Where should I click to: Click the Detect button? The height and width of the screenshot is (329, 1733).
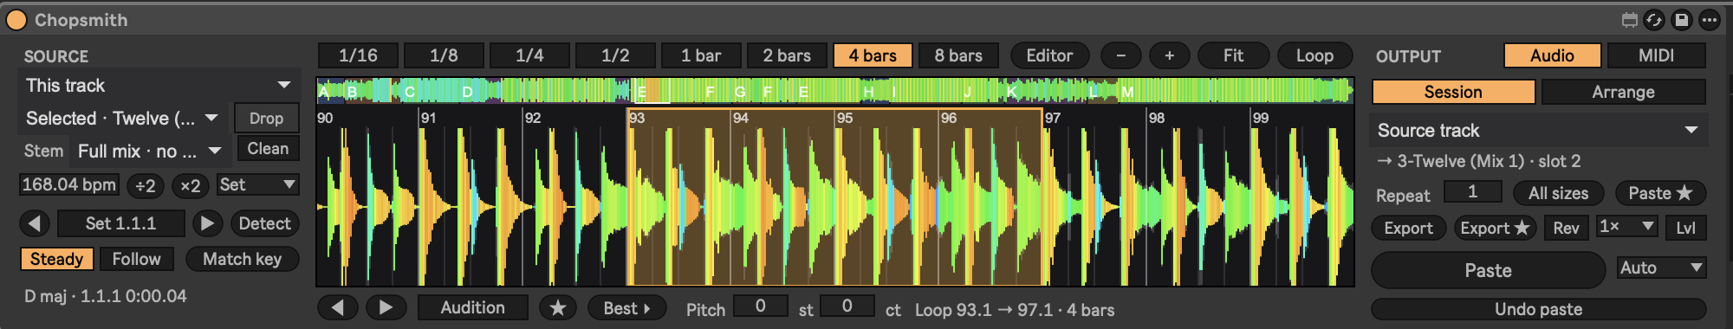tap(264, 223)
